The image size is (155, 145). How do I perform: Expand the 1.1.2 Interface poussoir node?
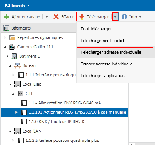[13, 140]
